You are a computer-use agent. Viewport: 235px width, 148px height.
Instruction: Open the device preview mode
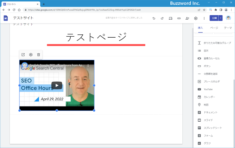pyautogui.click(x=170, y=18)
